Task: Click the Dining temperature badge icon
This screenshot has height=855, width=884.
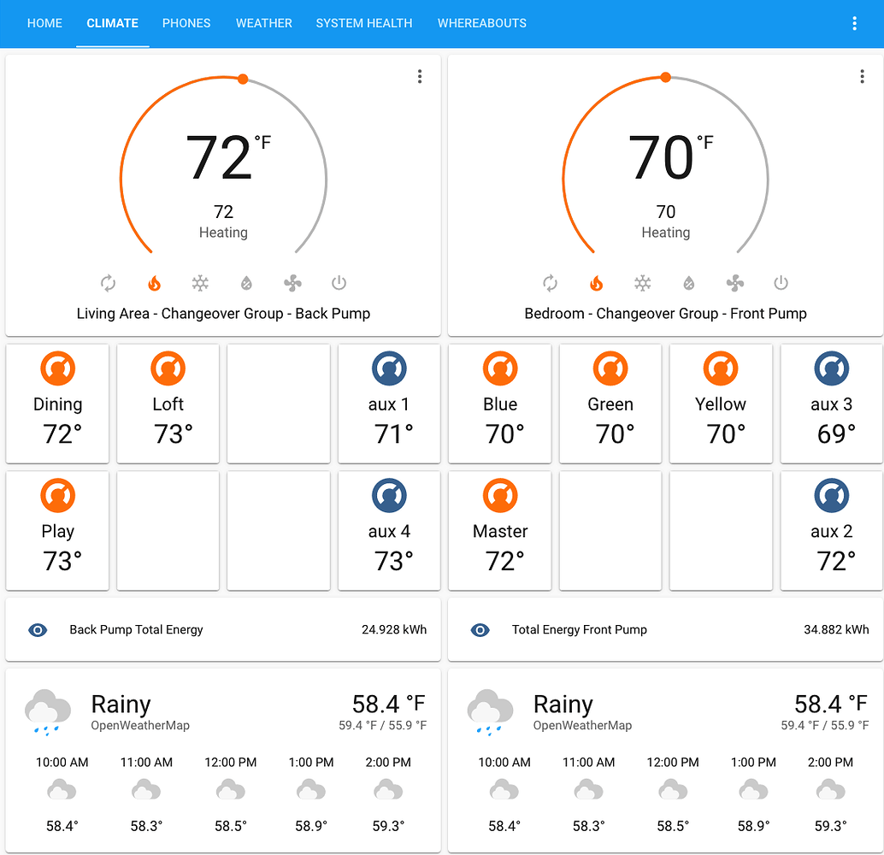Action: click(57, 369)
